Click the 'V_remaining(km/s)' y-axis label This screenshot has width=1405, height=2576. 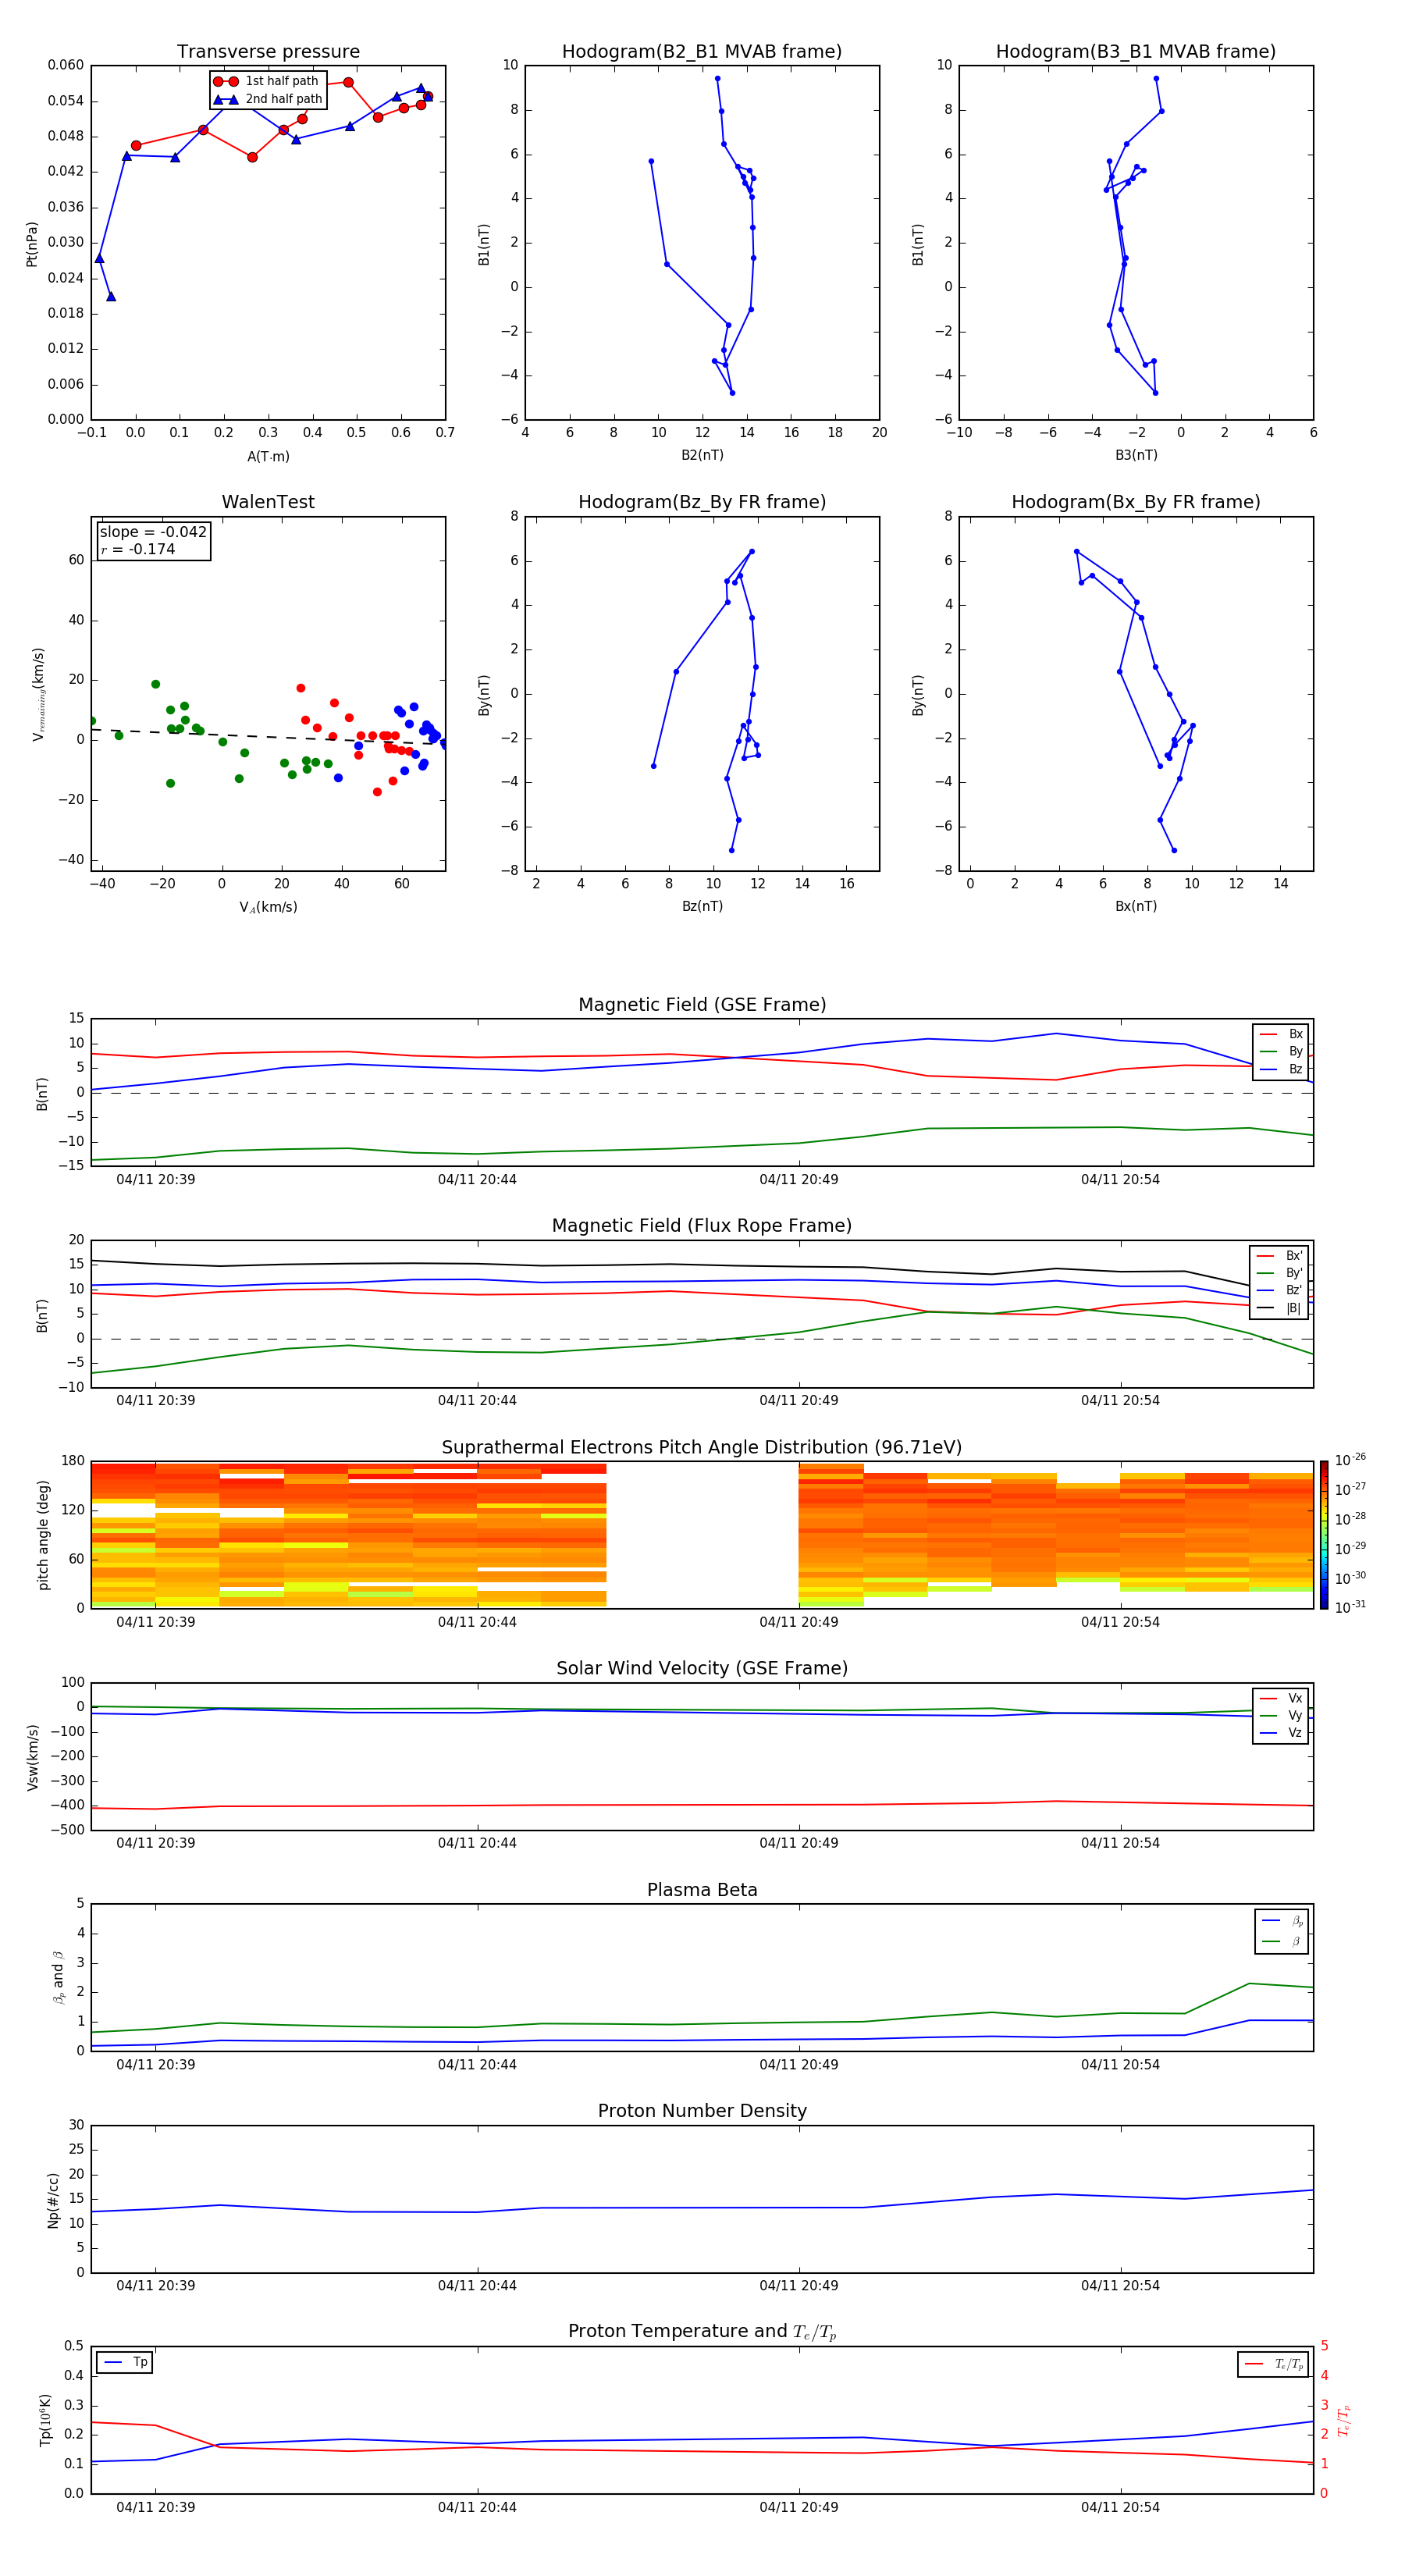coord(39,694)
